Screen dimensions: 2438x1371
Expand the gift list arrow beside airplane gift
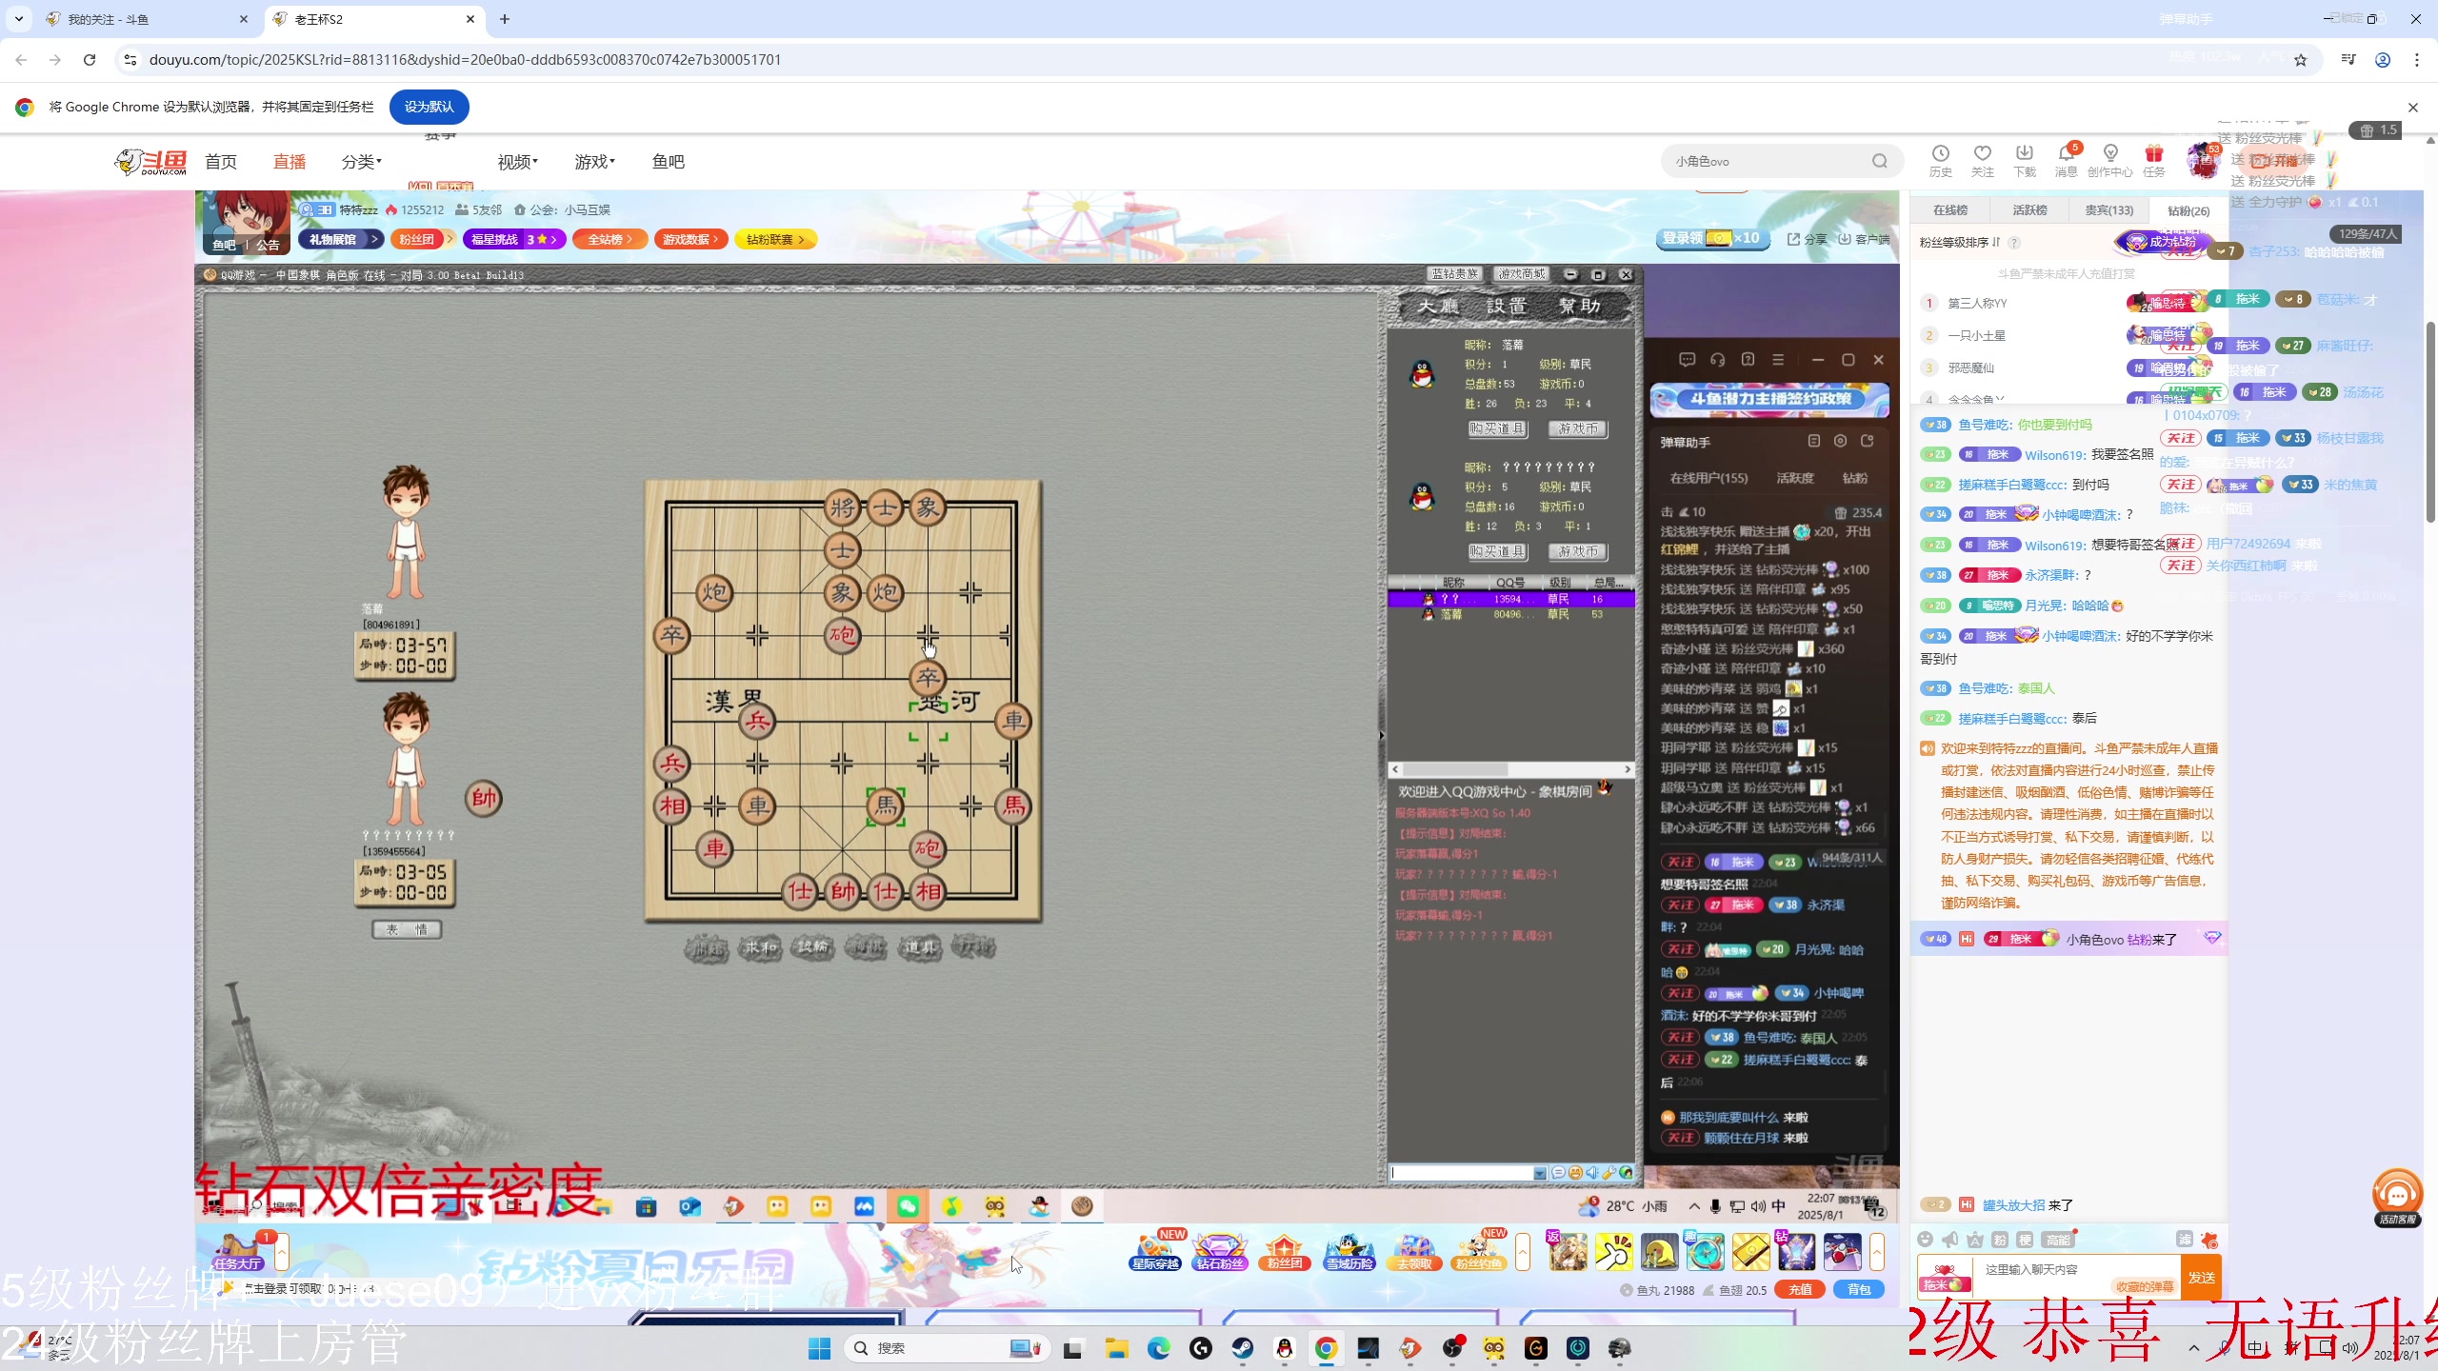[1877, 1251]
